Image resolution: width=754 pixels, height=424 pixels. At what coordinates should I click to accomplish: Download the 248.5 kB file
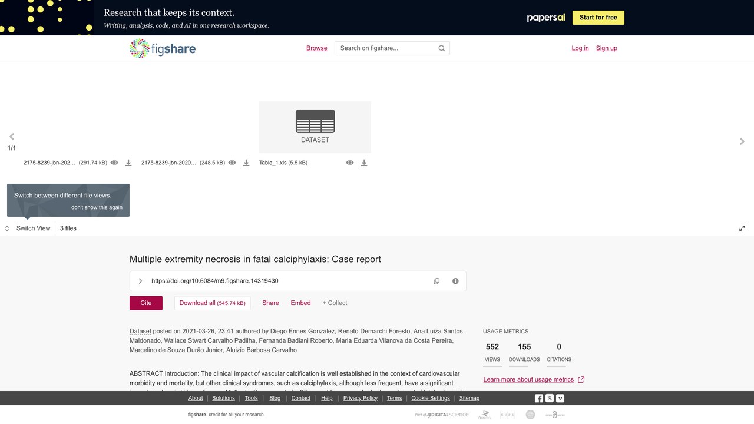246,163
